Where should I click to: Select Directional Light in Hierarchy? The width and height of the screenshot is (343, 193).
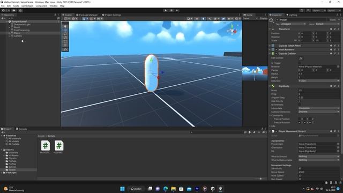point(22,25)
